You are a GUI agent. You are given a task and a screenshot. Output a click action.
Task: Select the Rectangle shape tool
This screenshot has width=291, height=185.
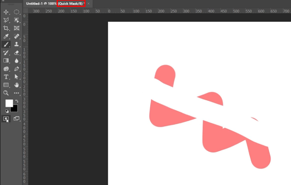(6, 85)
